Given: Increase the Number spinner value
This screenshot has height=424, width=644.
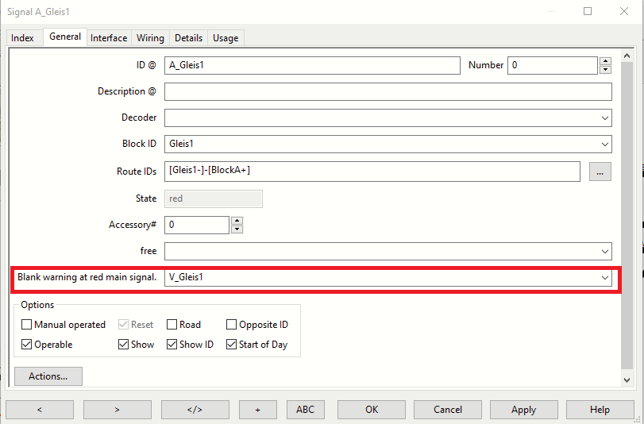Looking at the screenshot, I should [605, 61].
